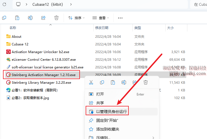
Task: Click the toolbar delete trash icon
Action: tap(56, 18)
